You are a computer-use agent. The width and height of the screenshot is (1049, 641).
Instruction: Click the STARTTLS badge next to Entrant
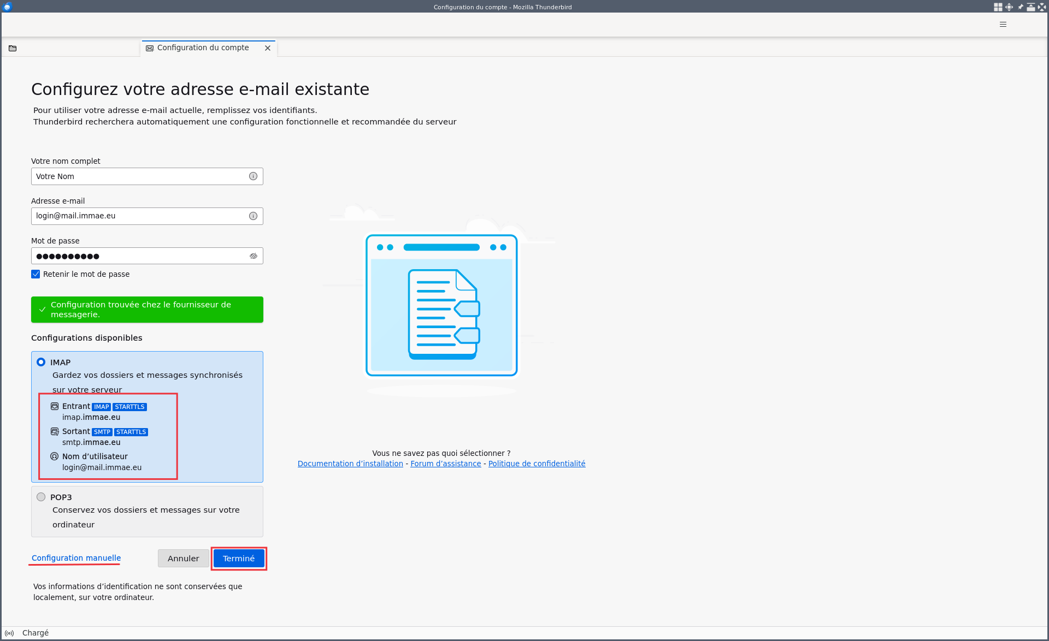pos(129,407)
